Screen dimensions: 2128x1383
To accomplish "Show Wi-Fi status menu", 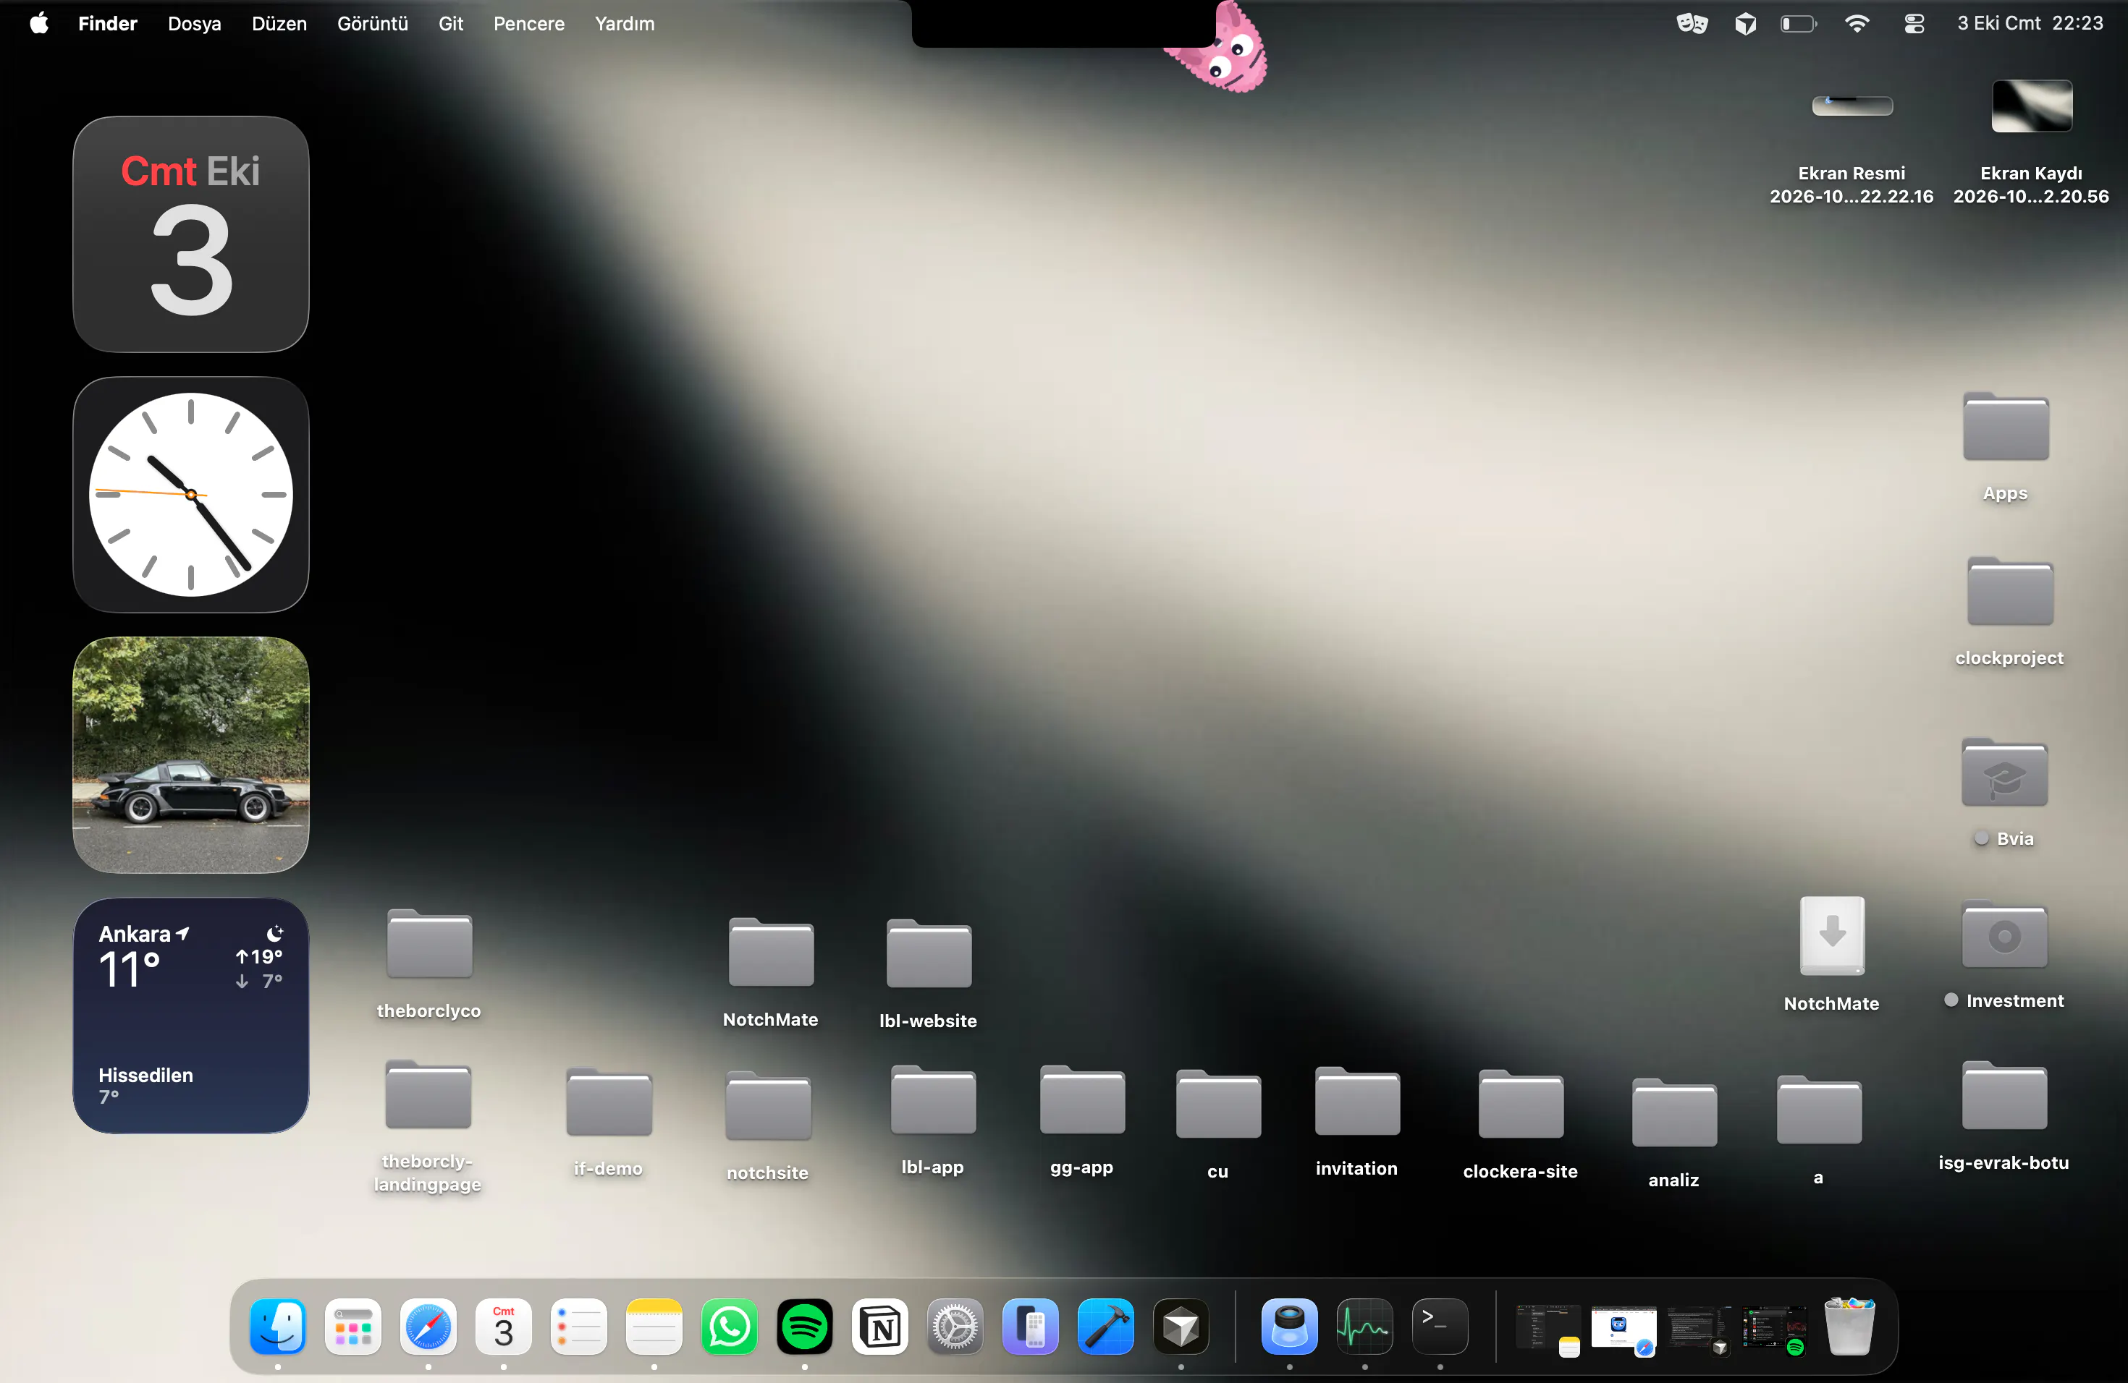I will click(x=1857, y=24).
